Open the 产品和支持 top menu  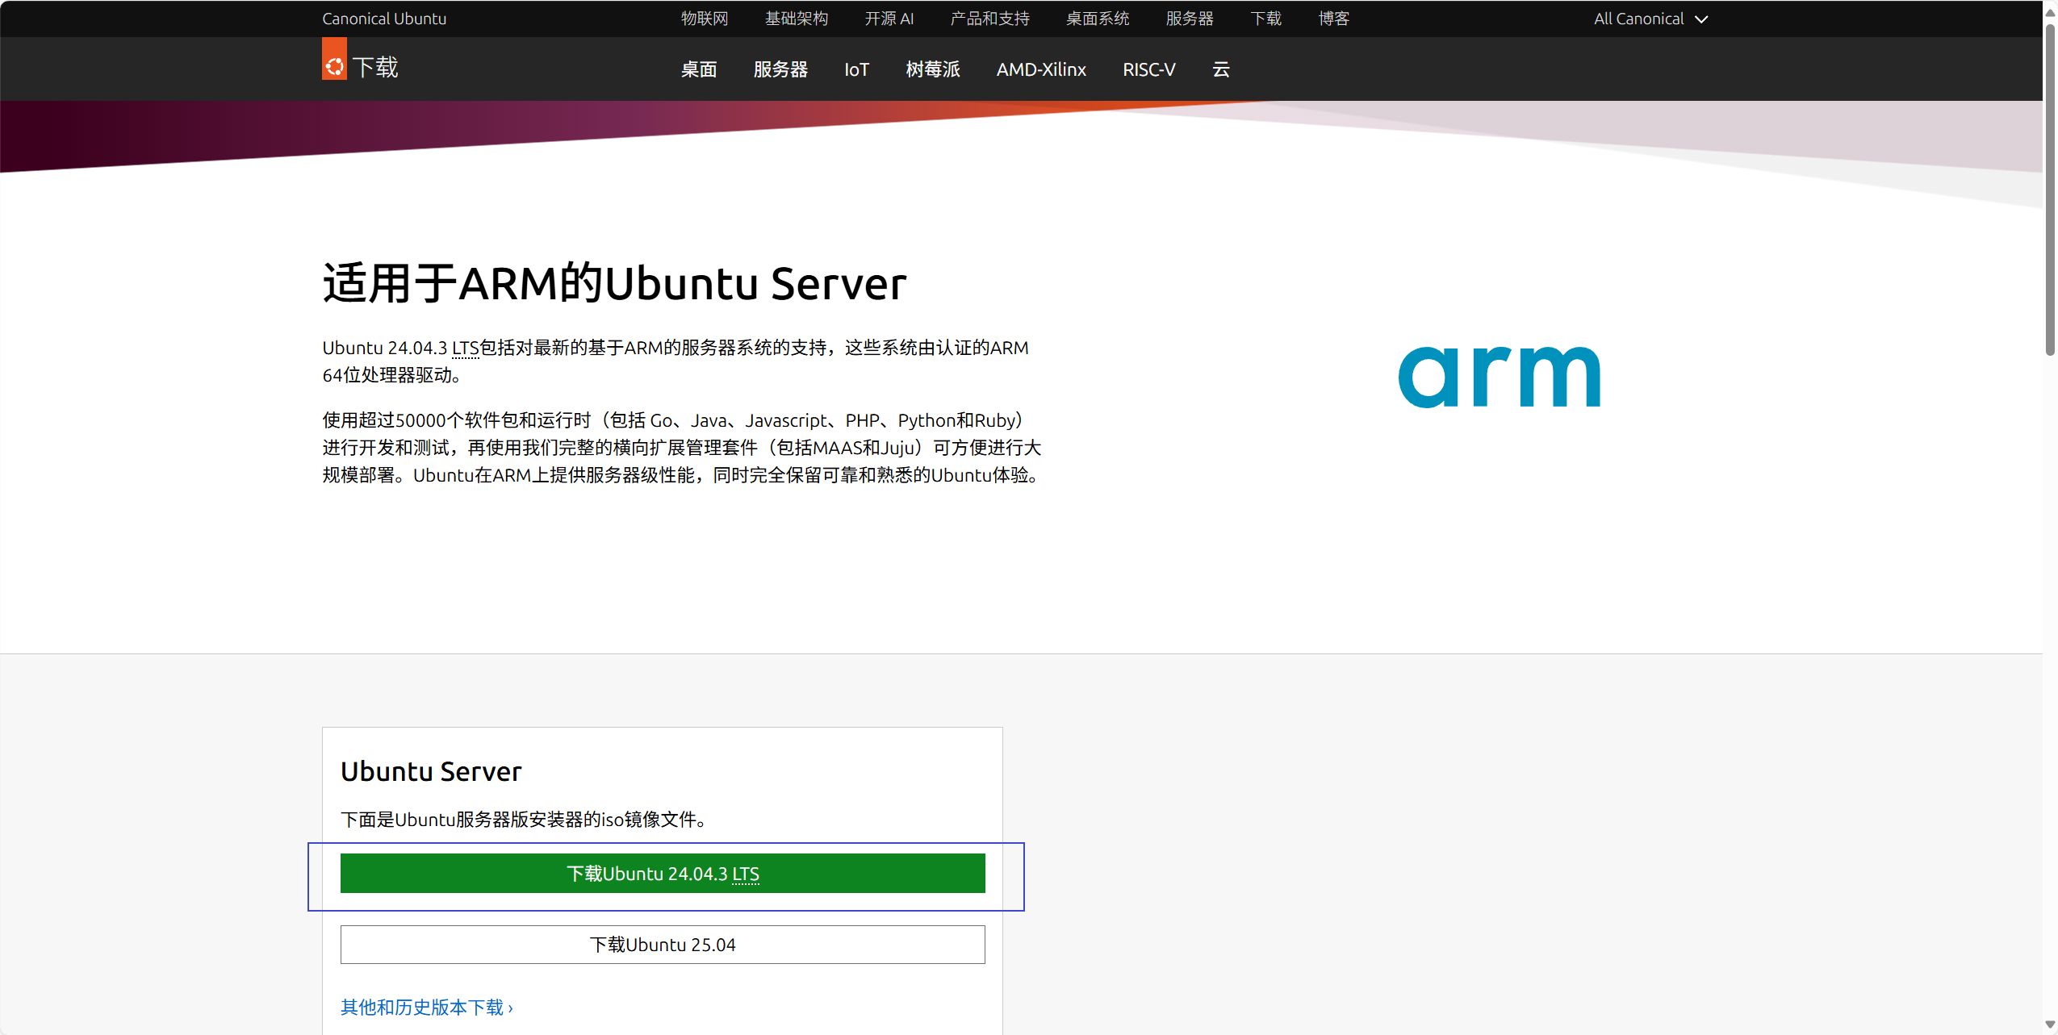[x=989, y=19]
